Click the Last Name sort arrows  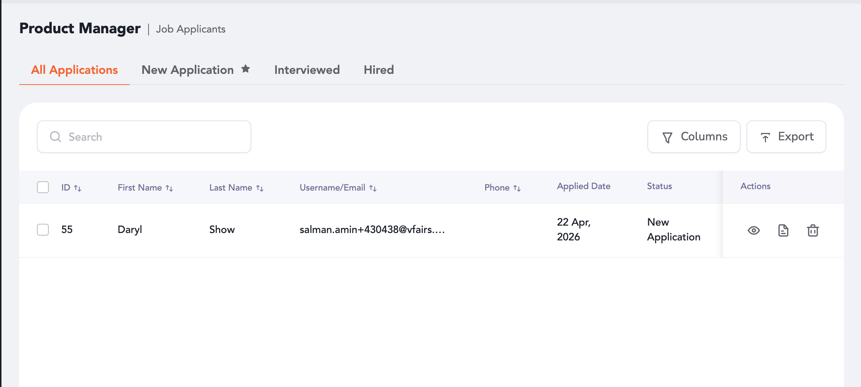click(260, 188)
